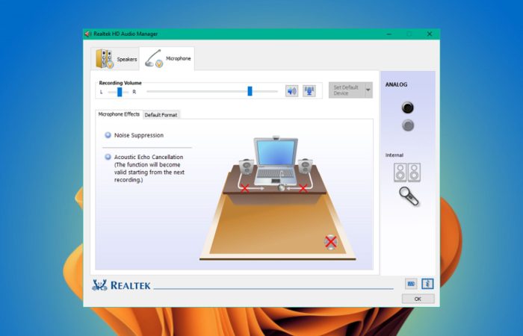This screenshot has width=523, height=336.
Task: Click the Recording Volume label
Action: point(120,83)
